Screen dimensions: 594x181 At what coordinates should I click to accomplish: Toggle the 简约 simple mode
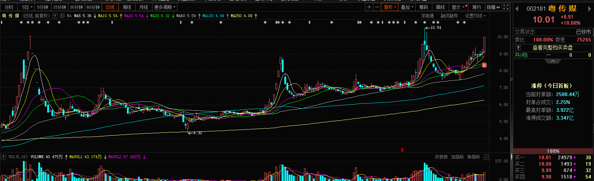[x=477, y=7]
